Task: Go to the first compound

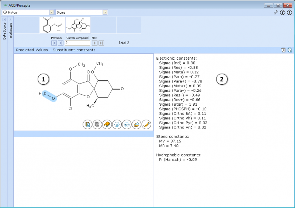Action: [x=54, y=43]
